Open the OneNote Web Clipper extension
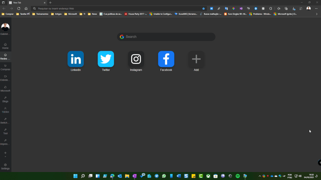 pos(241,9)
